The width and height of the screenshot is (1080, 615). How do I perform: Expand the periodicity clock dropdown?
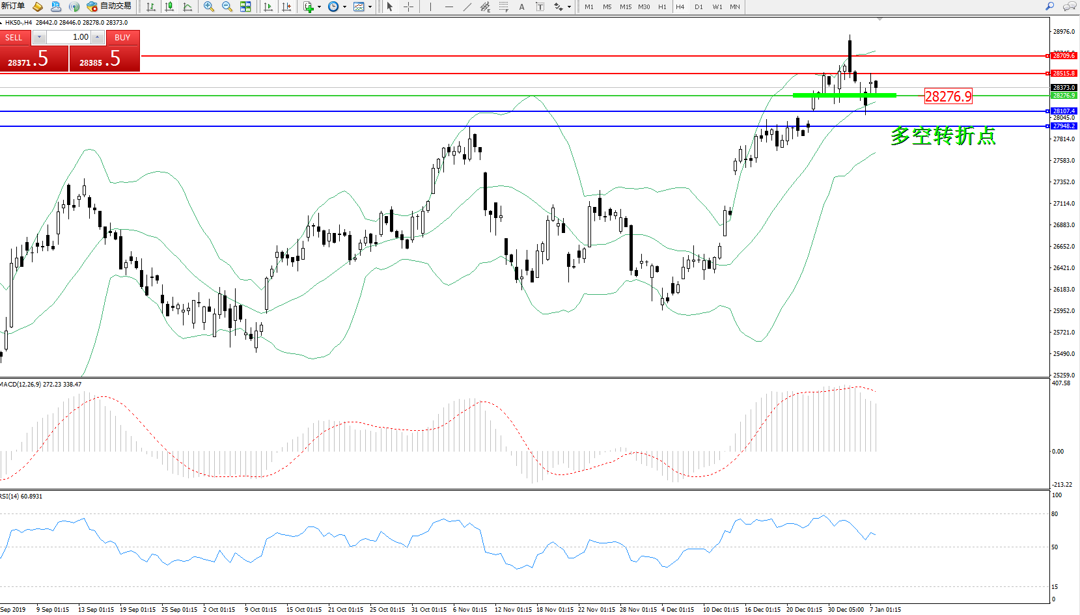344,7
